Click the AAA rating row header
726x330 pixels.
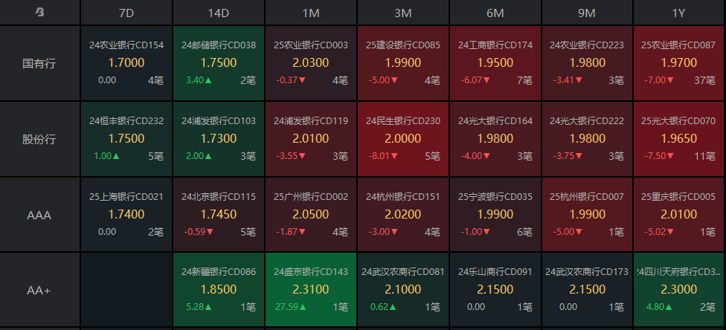click(x=39, y=215)
